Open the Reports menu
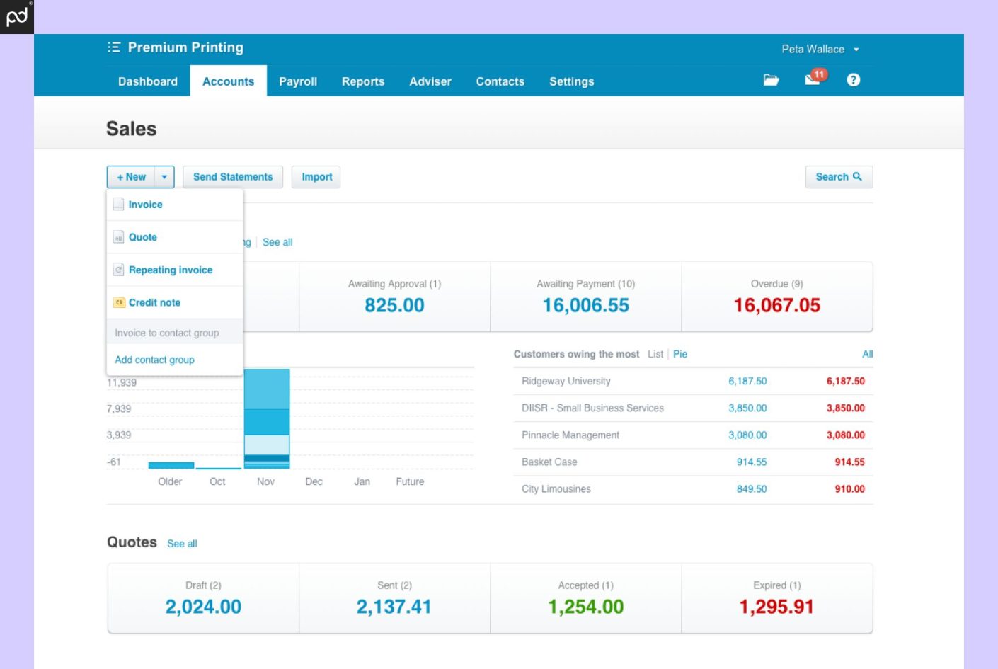 click(362, 81)
